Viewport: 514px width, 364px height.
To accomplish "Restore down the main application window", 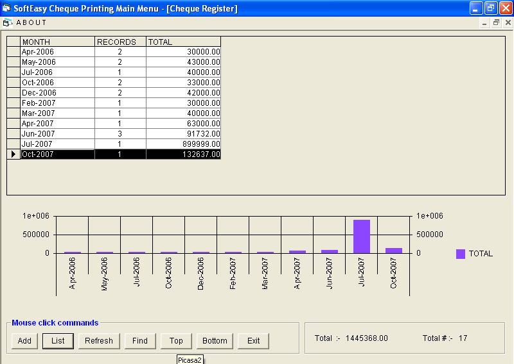I will (491, 8).
